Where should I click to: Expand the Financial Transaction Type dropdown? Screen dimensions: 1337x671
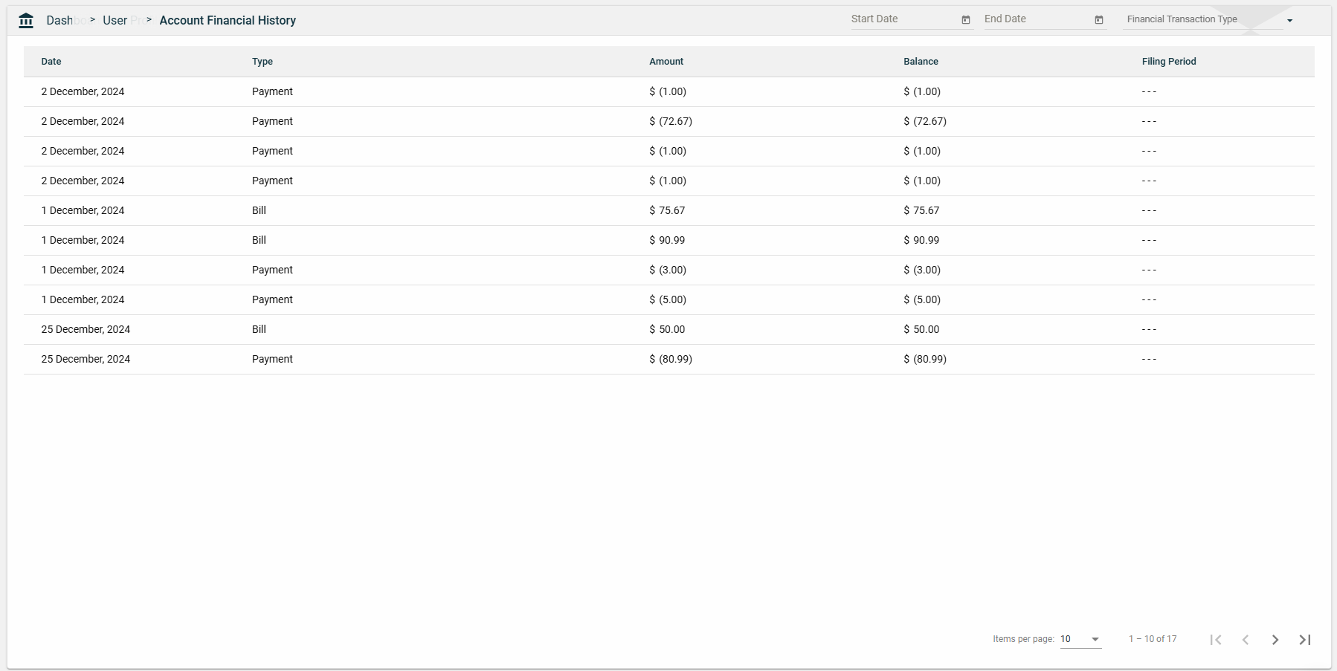click(x=1289, y=20)
